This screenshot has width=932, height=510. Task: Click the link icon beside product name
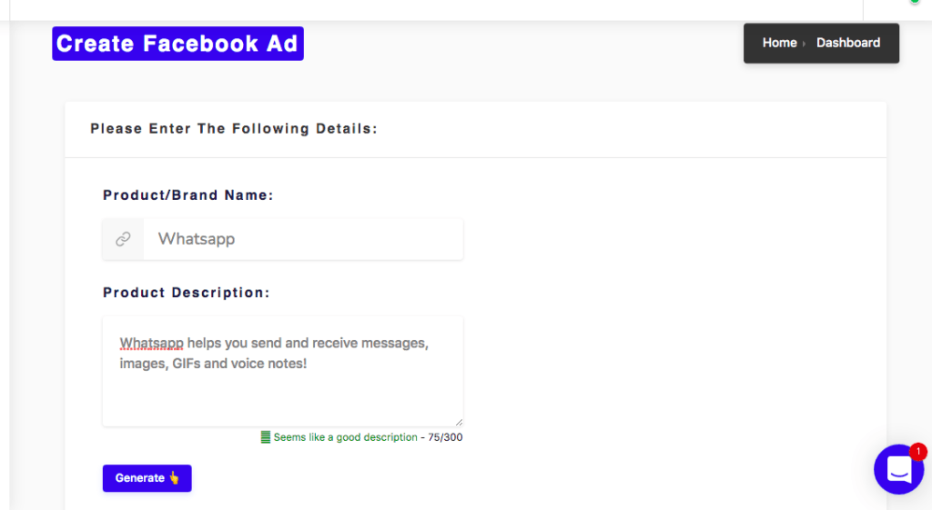123,239
